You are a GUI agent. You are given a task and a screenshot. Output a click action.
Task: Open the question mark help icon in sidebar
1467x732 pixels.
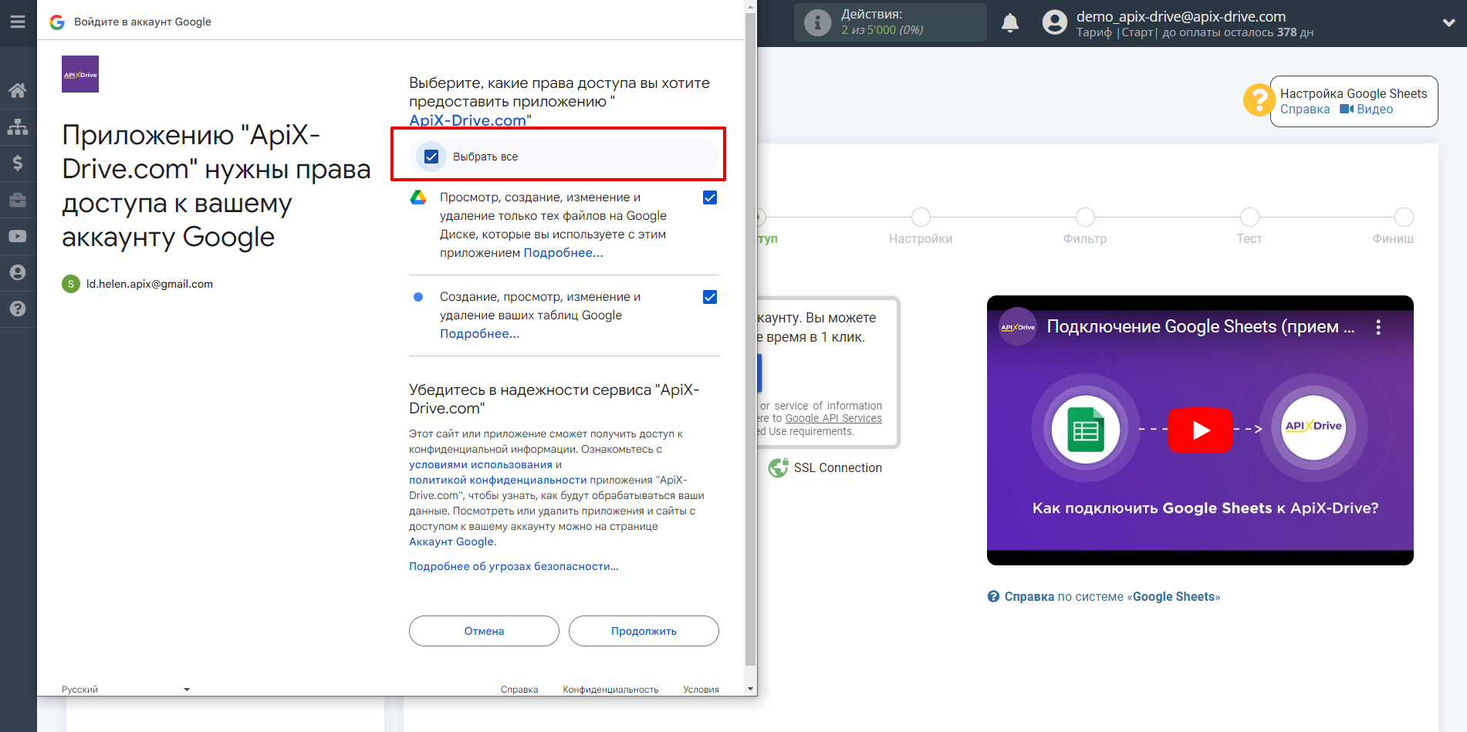point(18,309)
